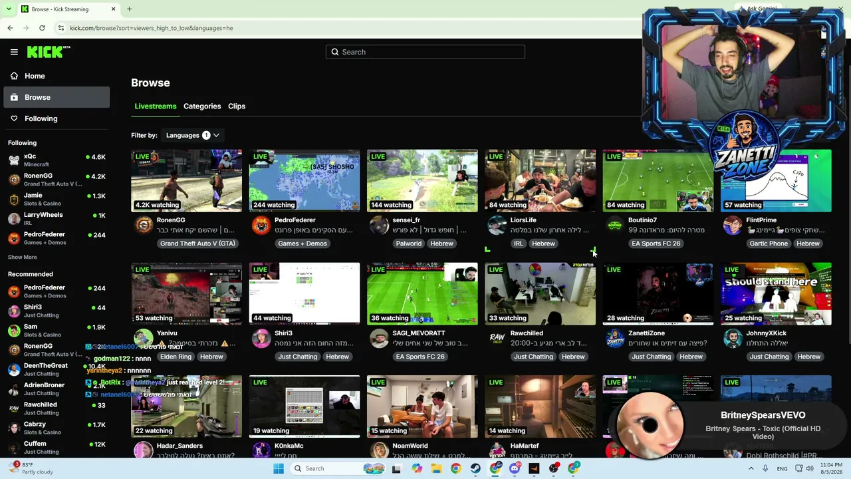This screenshot has height=479, width=851.
Task: Switch to the Livestreams tab
Action: 156,106
